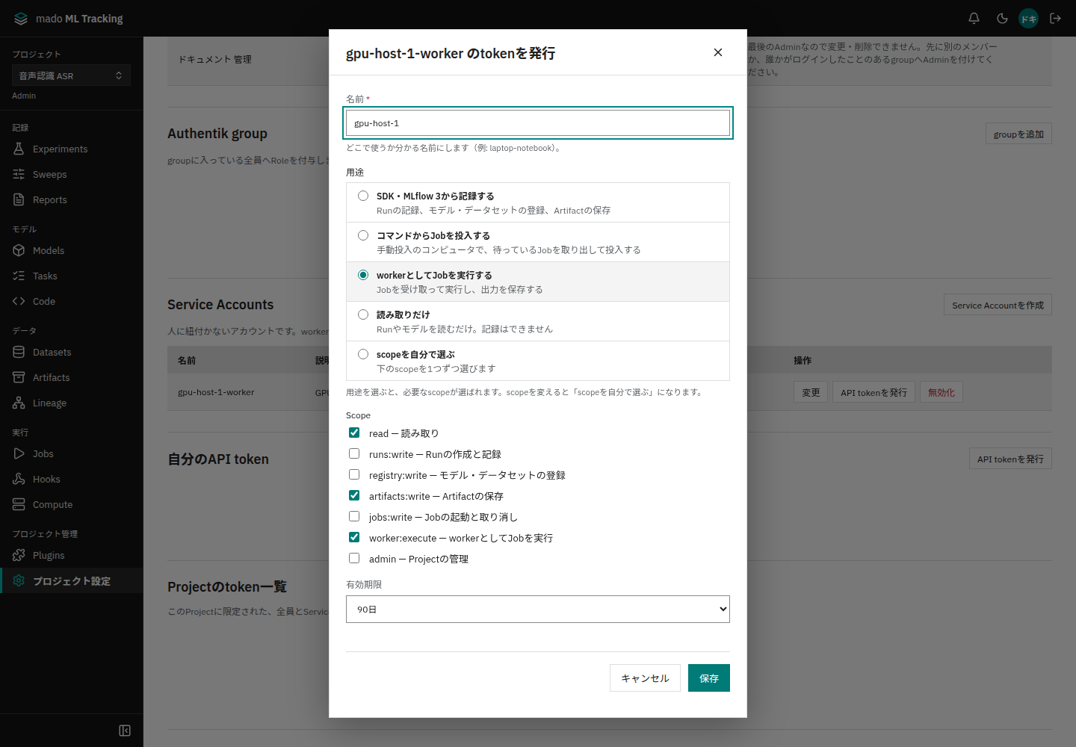Open Experiments flask icon in sidebar
The height and width of the screenshot is (747, 1076).
click(19, 149)
